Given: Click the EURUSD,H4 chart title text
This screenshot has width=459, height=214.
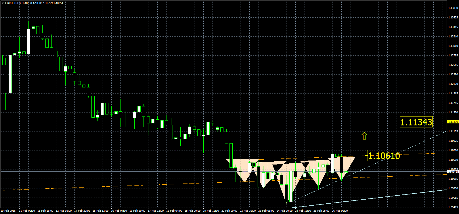Looking at the screenshot, I should pos(13,3).
